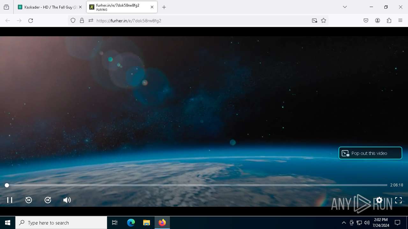Open the Meet Now tray icon
Image resolution: width=408 pixels, height=229 pixels.
pos(352,223)
